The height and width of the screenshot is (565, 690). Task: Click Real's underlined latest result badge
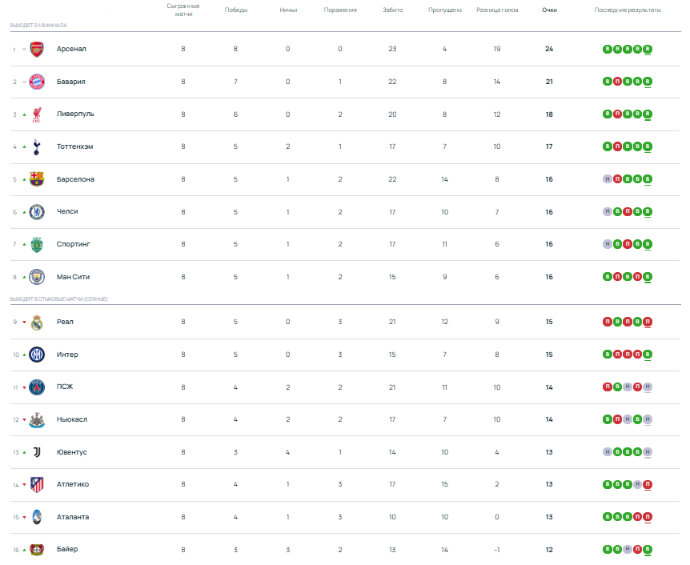point(648,323)
